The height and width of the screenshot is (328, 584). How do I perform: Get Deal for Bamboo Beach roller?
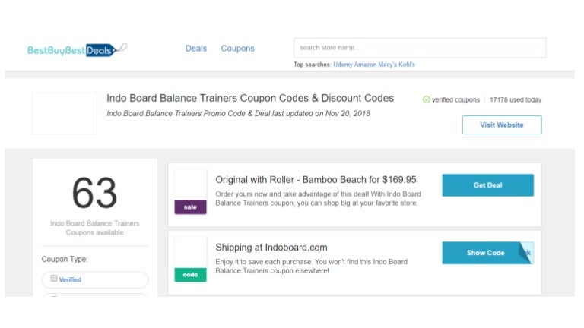point(487,185)
